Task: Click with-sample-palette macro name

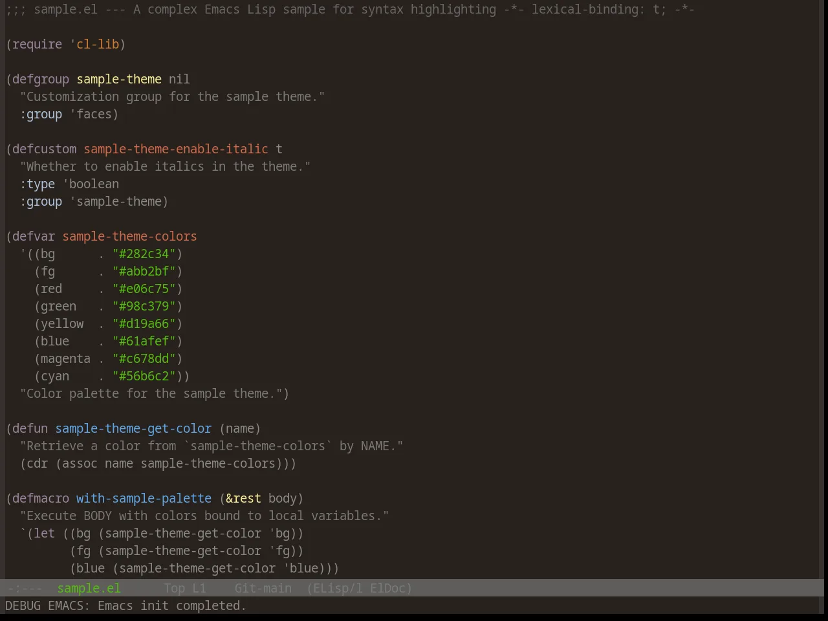Action: click(x=144, y=498)
